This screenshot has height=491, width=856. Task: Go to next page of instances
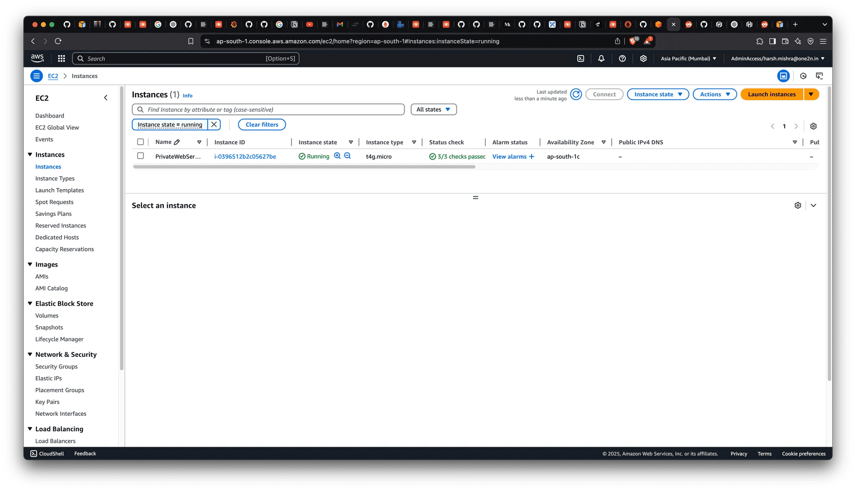(796, 126)
